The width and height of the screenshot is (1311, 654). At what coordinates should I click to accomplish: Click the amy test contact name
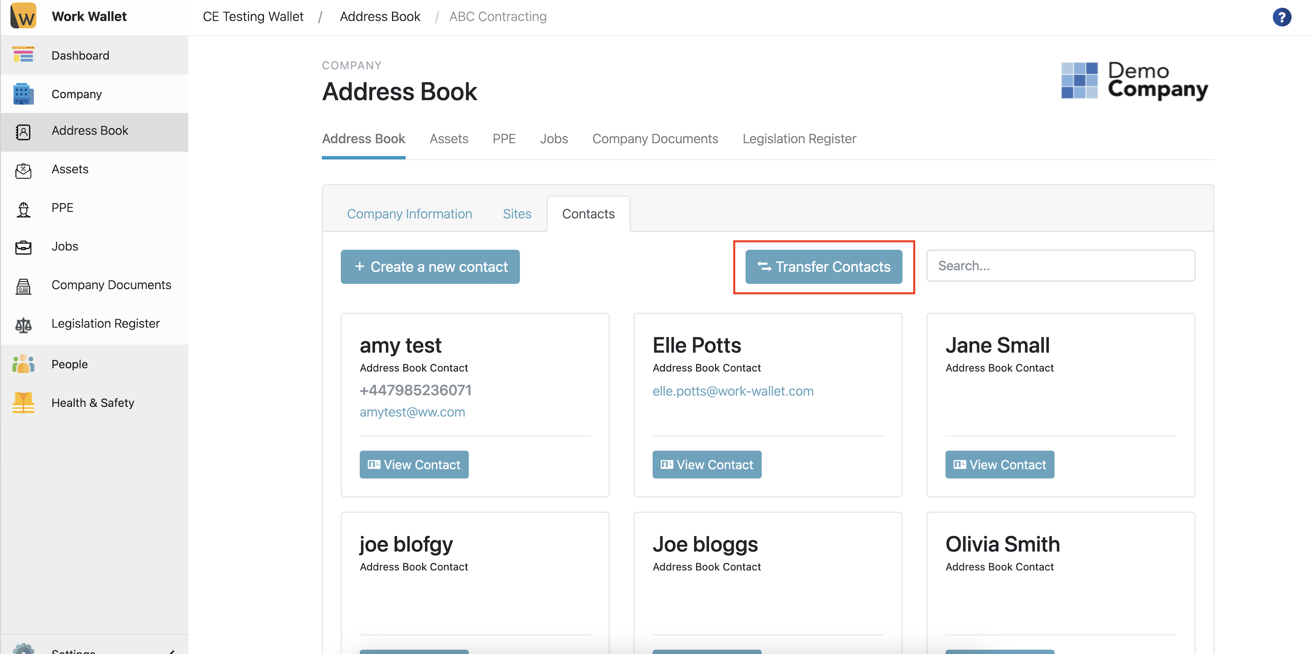[x=401, y=346]
